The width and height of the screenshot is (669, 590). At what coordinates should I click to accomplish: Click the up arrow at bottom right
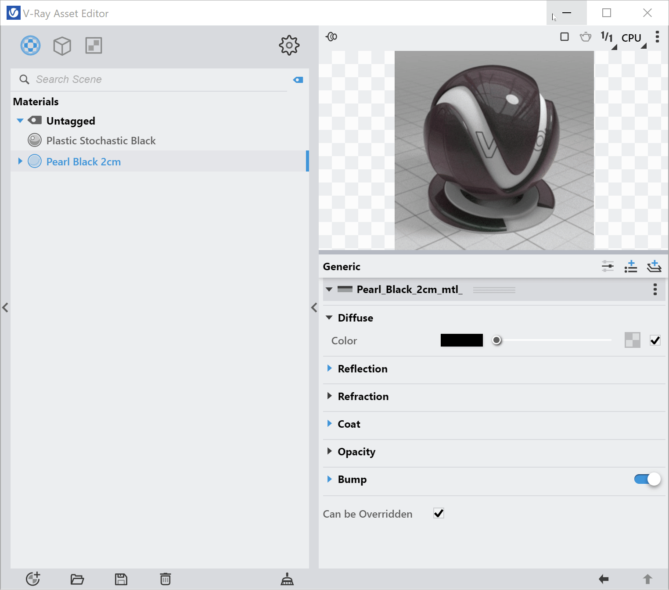click(647, 579)
